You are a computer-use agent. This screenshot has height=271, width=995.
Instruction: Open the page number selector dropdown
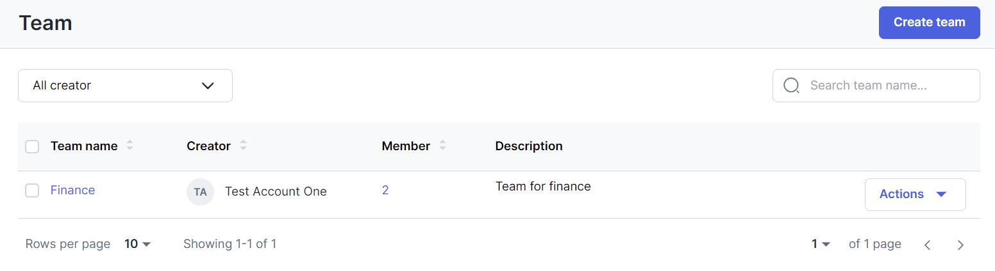point(821,244)
